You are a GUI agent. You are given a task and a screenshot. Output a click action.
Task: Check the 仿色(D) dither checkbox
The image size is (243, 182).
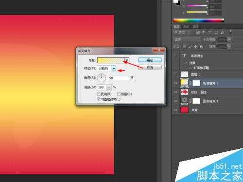click(119, 94)
